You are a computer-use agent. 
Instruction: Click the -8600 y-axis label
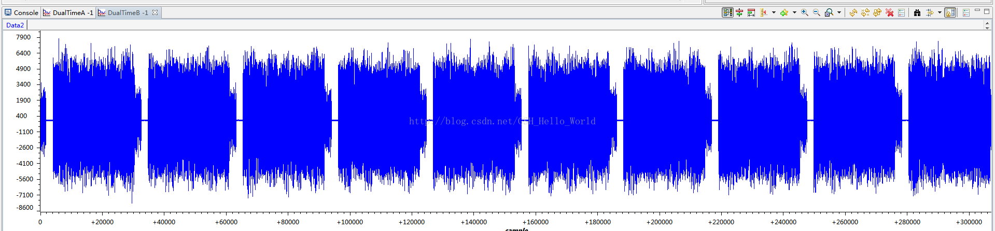point(24,208)
